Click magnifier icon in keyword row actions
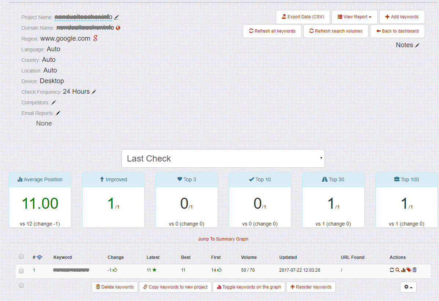439x301 pixels. click(x=397, y=270)
